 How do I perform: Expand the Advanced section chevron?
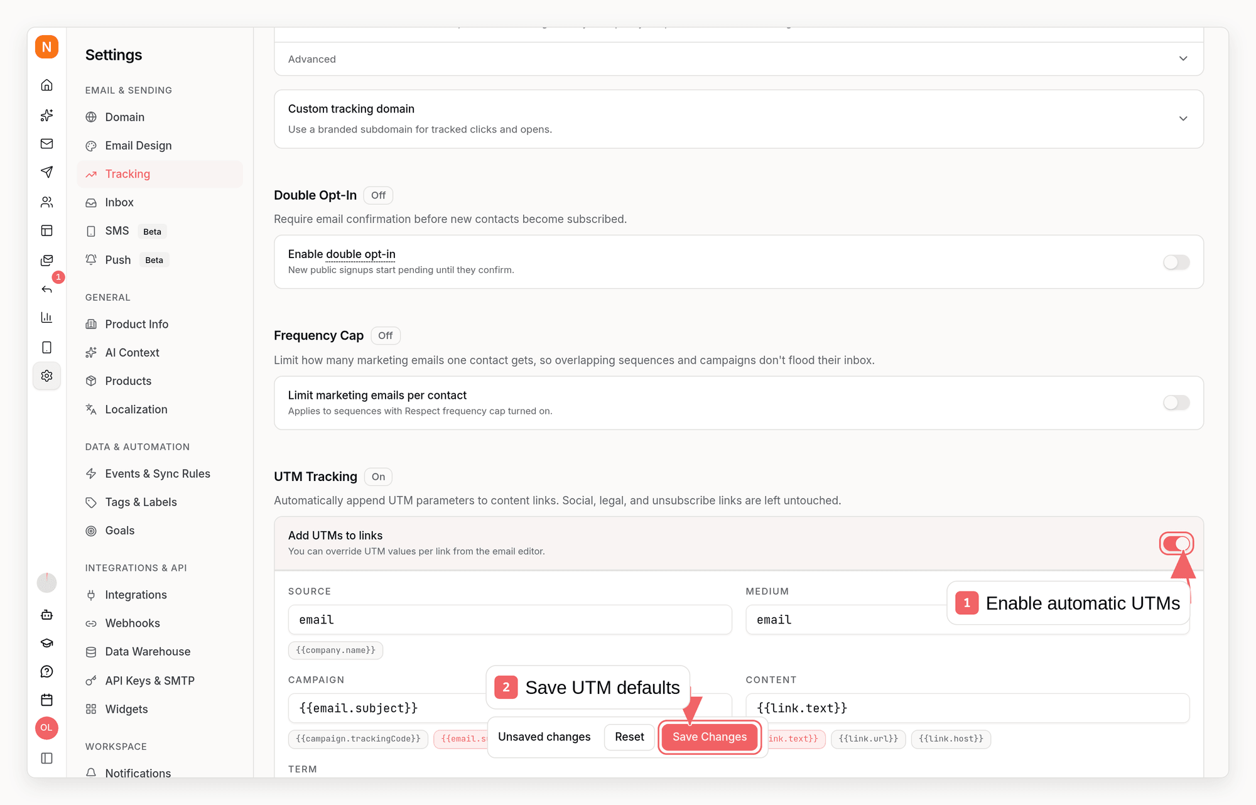1183,58
